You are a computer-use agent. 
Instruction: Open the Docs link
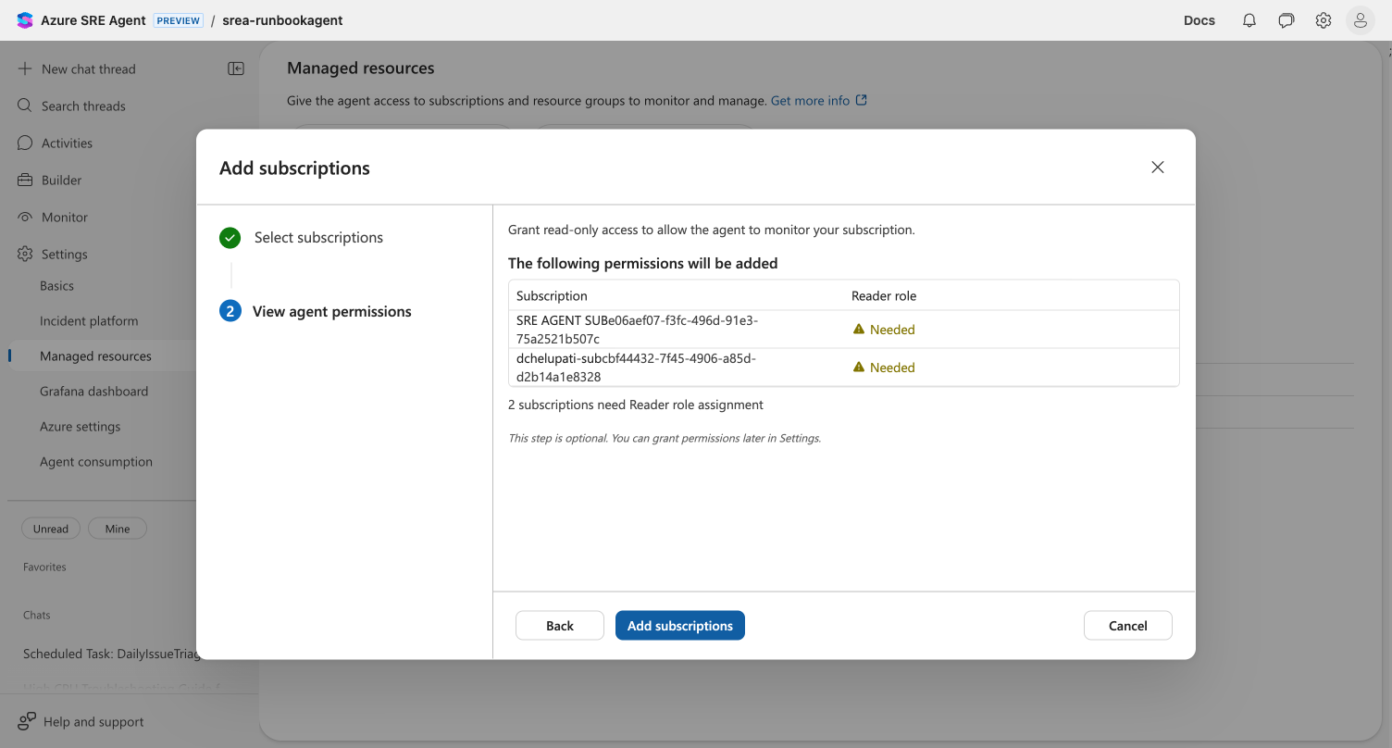tap(1199, 20)
